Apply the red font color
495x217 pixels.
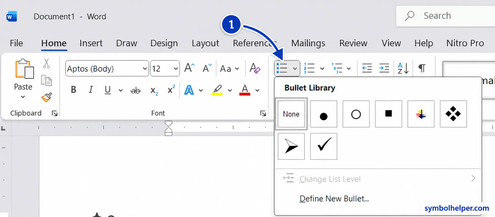[x=245, y=90]
